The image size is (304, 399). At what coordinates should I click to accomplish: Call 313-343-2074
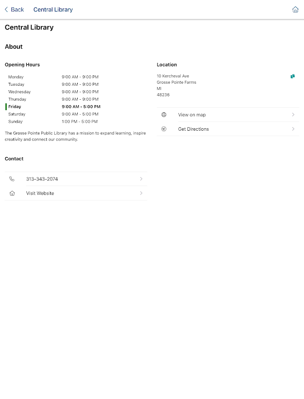76,179
